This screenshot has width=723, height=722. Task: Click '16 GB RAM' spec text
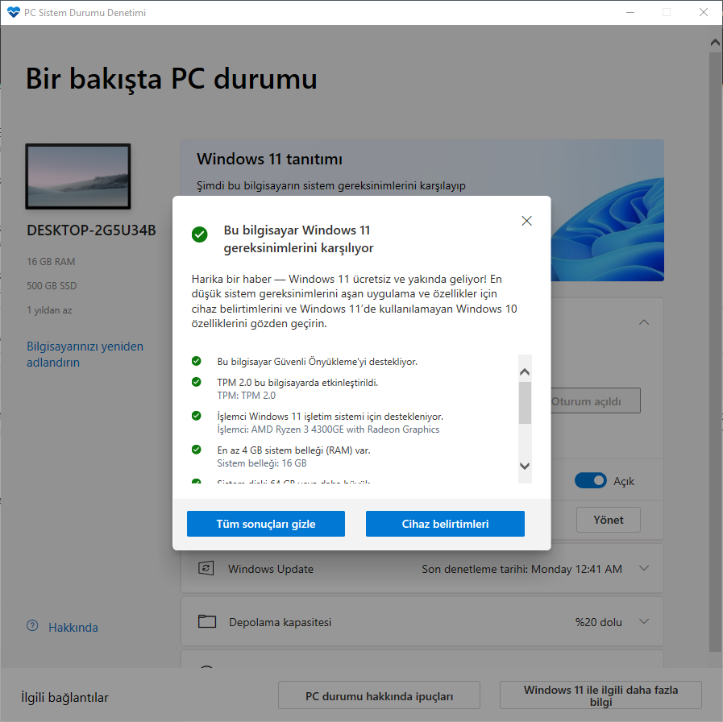51,261
